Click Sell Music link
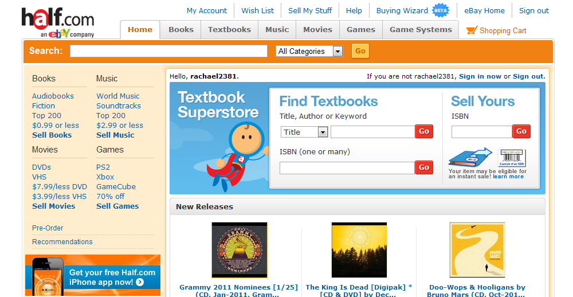The image size is (573, 297). coord(116,135)
